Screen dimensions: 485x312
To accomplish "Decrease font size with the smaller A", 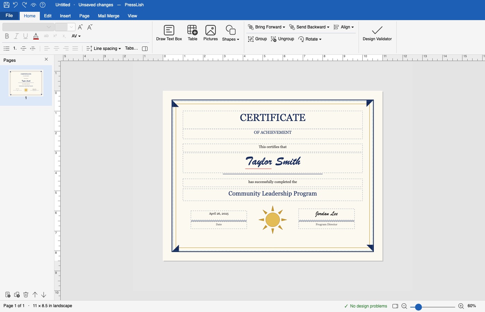I will pyautogui.click(x=90, y=27).
